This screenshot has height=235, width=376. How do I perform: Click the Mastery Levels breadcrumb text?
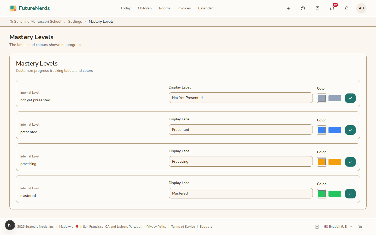tap(101, 22)
